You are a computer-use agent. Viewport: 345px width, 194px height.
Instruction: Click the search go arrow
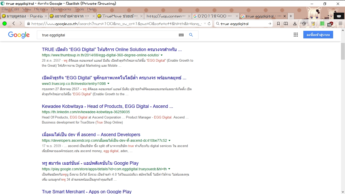coord(270,24)
